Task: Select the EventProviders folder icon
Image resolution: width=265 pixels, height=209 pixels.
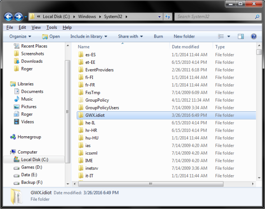Action: coord(81,70)
